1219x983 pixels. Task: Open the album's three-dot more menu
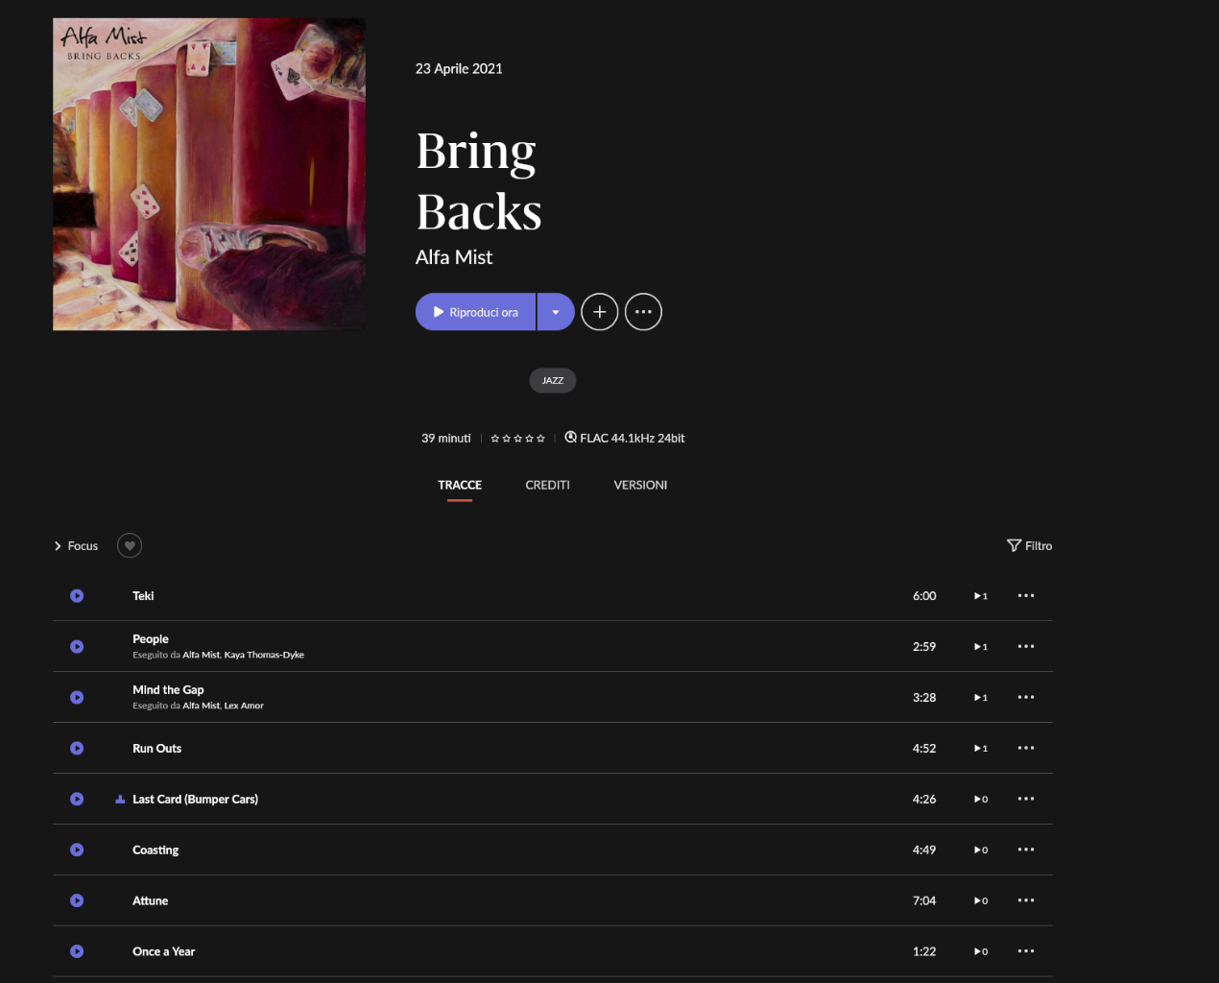(x=643, y=312)
